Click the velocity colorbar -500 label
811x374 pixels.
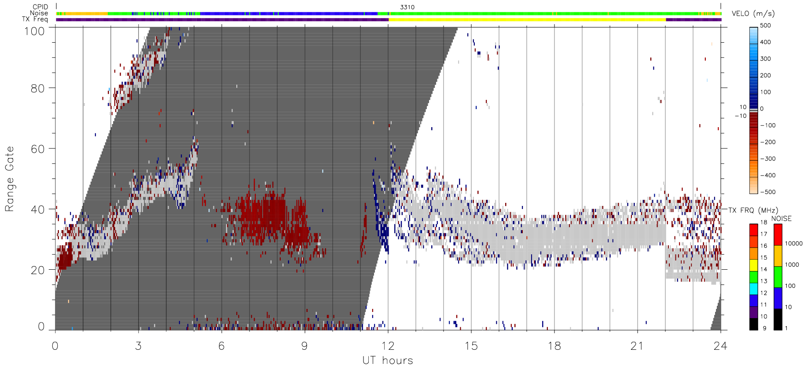point(768,192)
